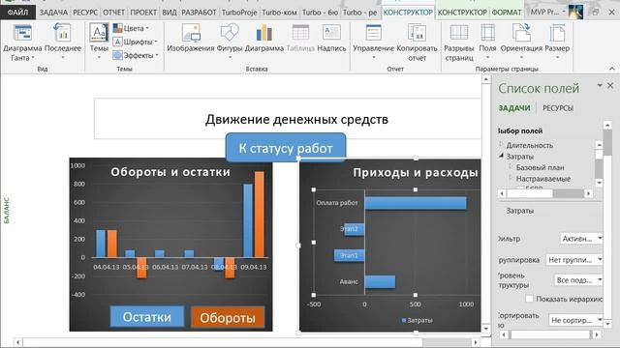Open the Fonts theme dropdown

pyautogui.click(x=136, y=42)
